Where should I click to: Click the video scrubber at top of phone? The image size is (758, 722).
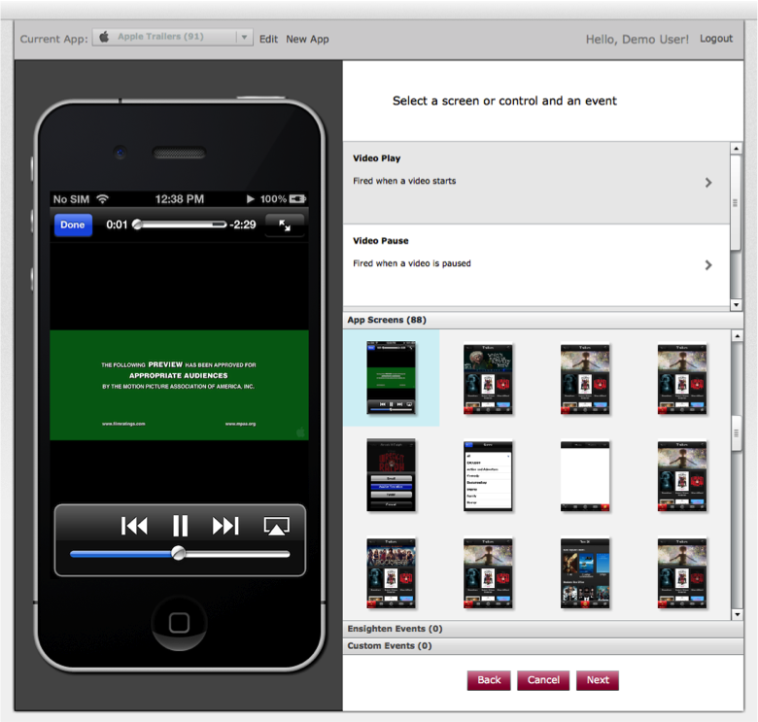click(179, 224)
